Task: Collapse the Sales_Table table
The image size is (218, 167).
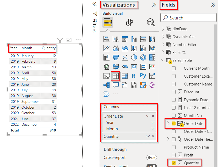Action: (163, 60)
